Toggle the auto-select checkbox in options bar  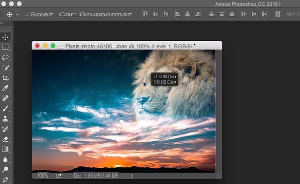pos(27,14)
